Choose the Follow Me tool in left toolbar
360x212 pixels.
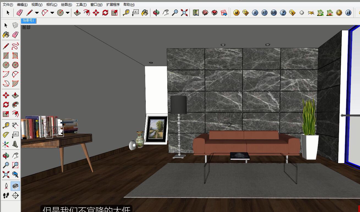15,105
